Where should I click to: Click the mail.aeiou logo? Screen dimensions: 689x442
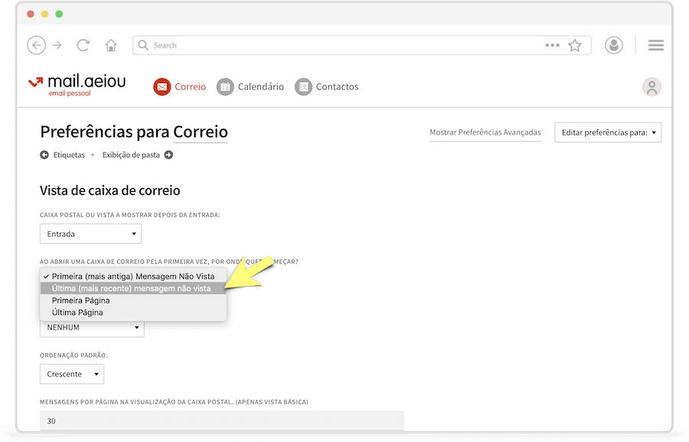tap(77, 83)
